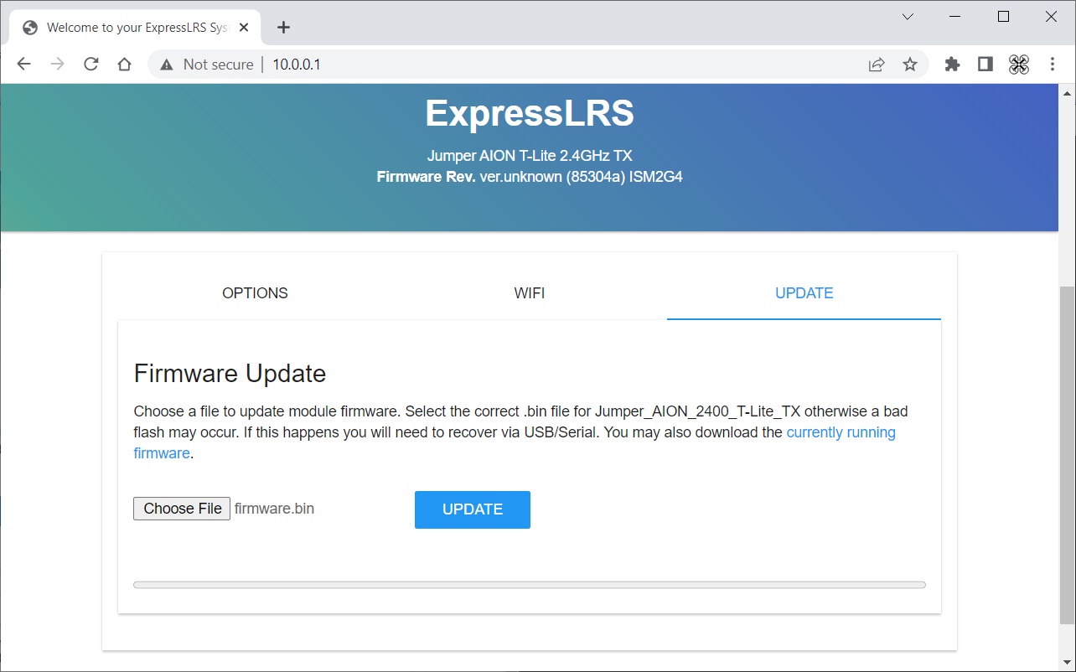Click the Not secure warning icon
Viewport: 1076px width, 672px height.
pyautogui.click(x=167, y=65)
